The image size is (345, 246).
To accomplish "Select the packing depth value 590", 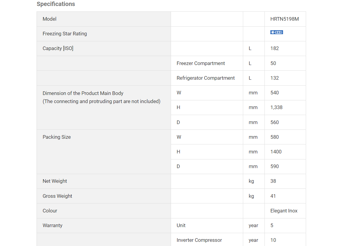I will click(274, 166).
